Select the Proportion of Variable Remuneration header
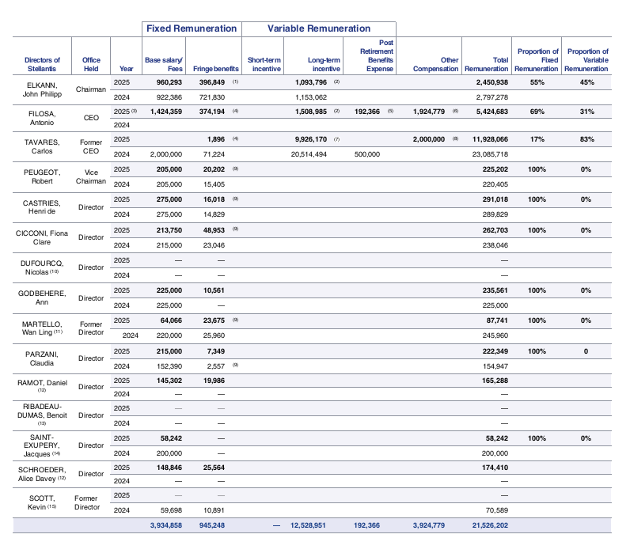Screen dimensions: 630x538 586,60
